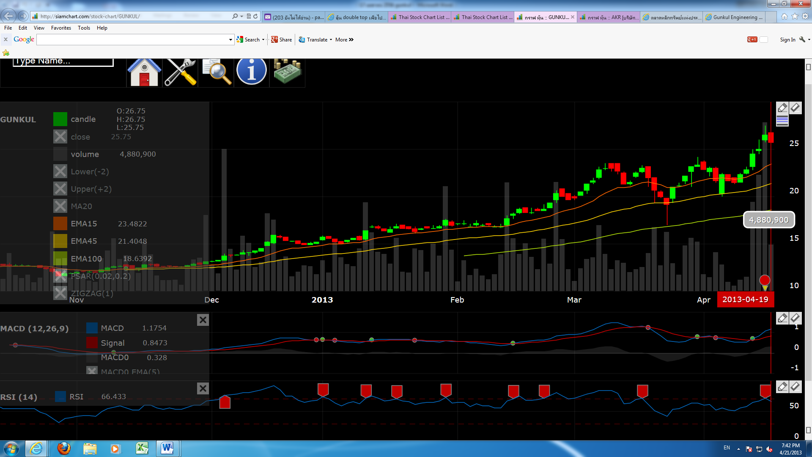
Task: Click the home house icon
Action: tap(144, 72)
